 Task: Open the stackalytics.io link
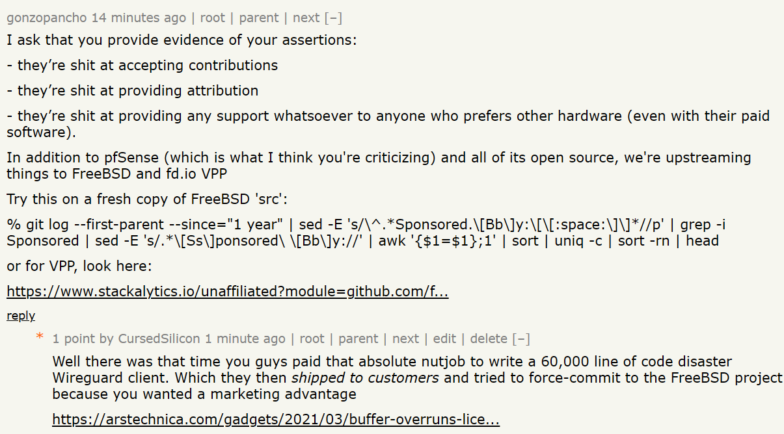(228, 292)
